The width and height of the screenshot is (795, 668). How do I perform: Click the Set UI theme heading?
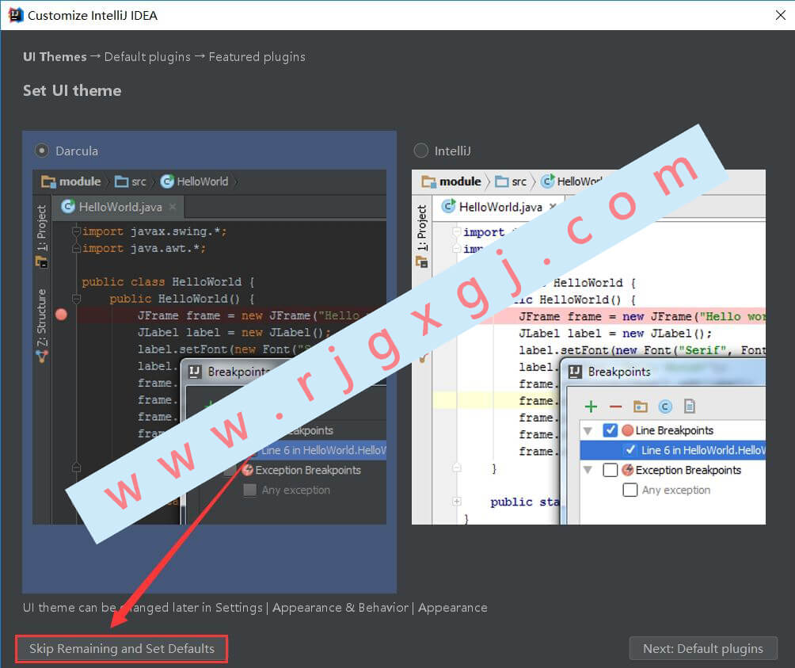tap(72, 91)
